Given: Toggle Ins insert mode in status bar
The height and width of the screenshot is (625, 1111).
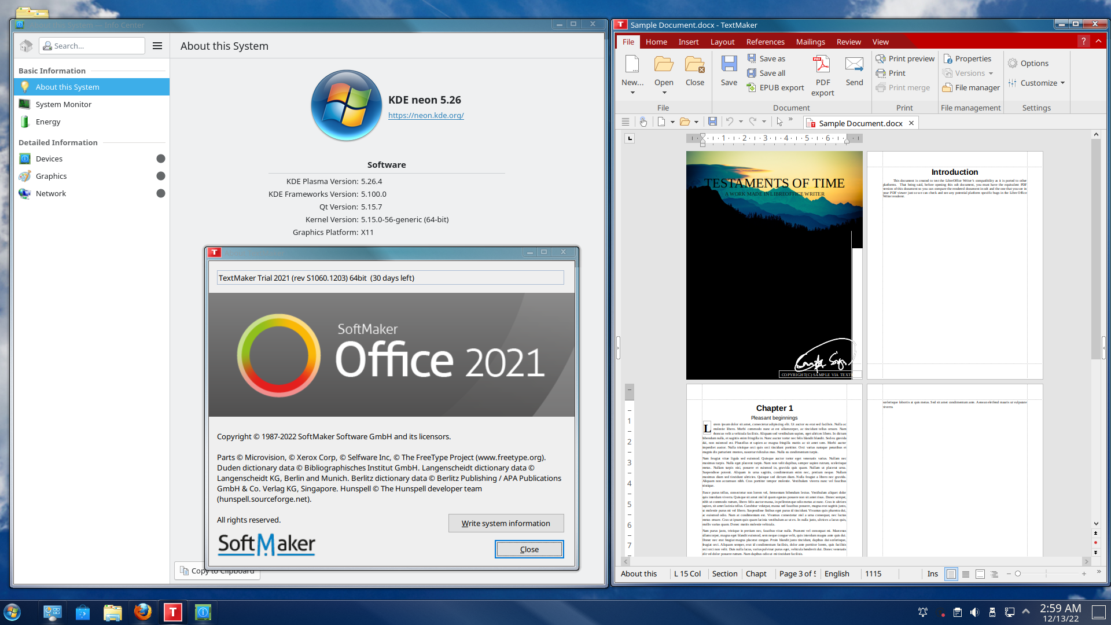Looking at the screenshot, I should click(x=932, y=574).
